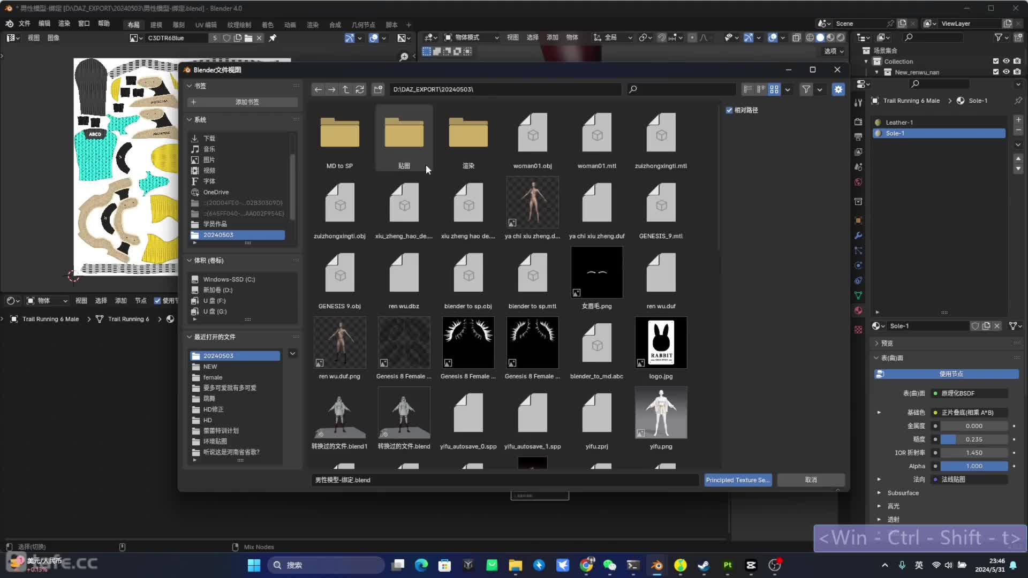Select thumbnail display mode

coord(774,89)
